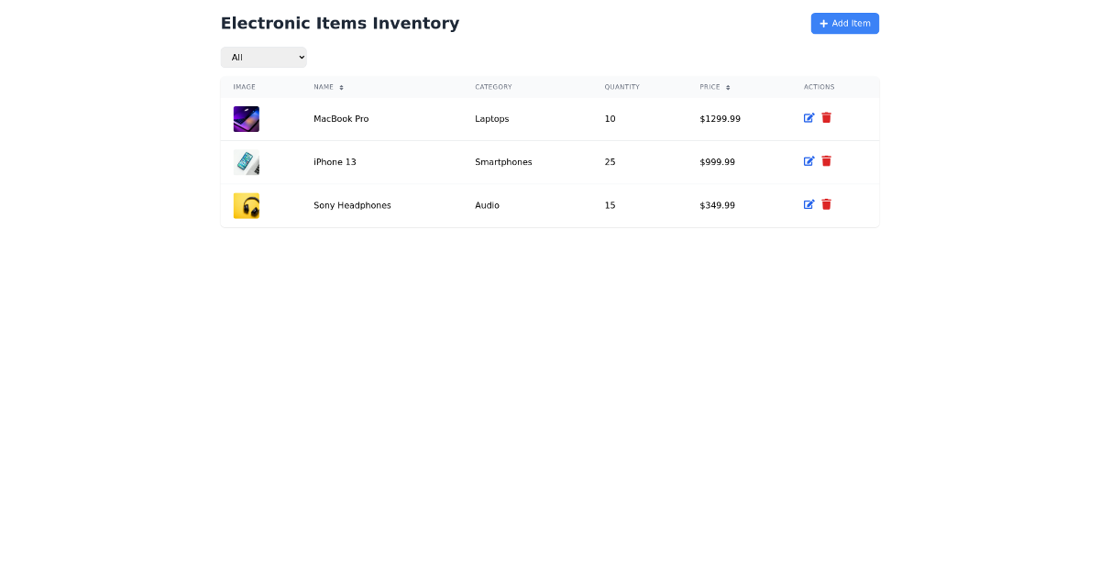Toggle price sort using the arrow icon
Screen dimensions: 1100x577
click(x=729, y=87)
